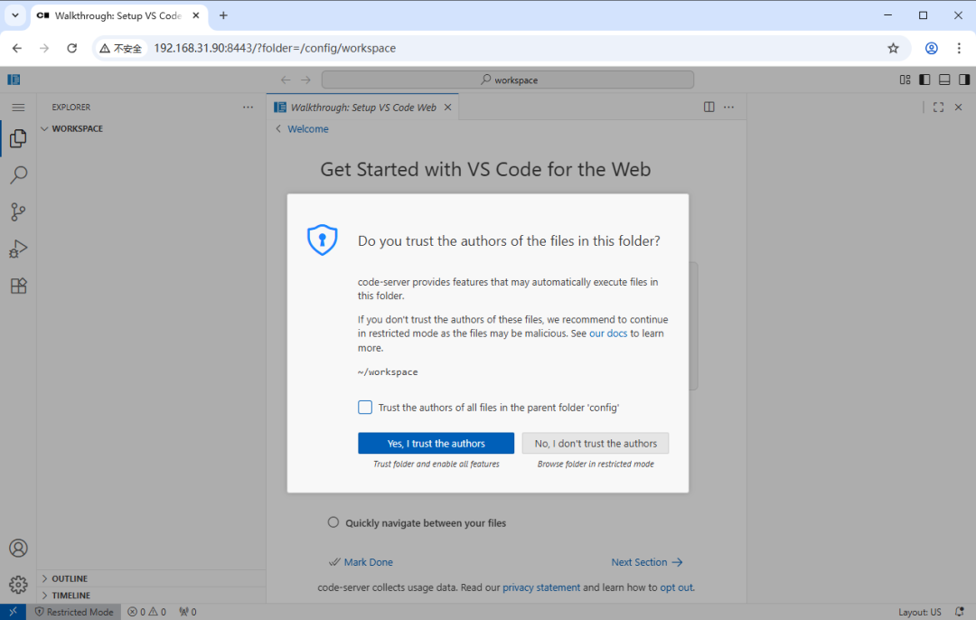Select 'Quickly navigate between your files' radio
976x620 pixels.
[x=333, y=522]
